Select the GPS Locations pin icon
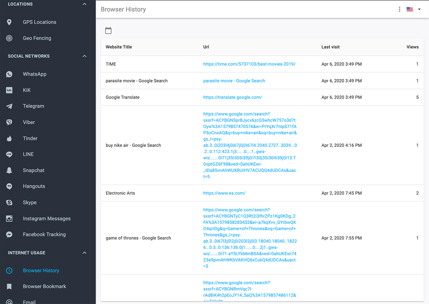Viewport: 429px width, 304px height. (x=9, y=22)
